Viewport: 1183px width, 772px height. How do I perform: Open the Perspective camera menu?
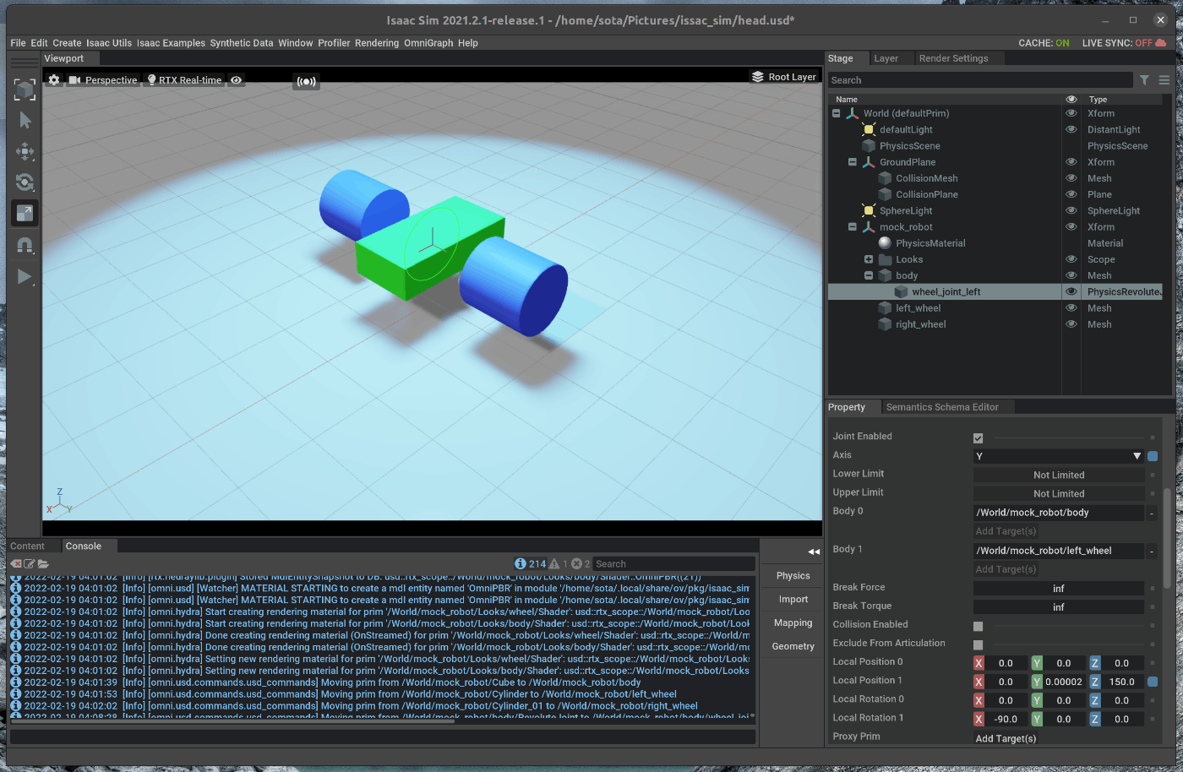[x=102, y=80]
